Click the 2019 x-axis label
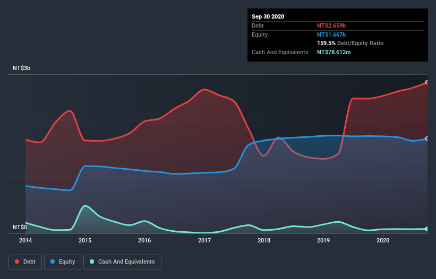Image resolution: width=436 pixels, height=279 pixels. pyautogui.click(x=323, y=240)
